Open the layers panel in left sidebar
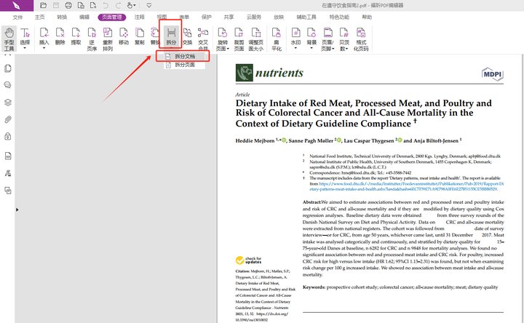524x323 pixels. point(8,101)
